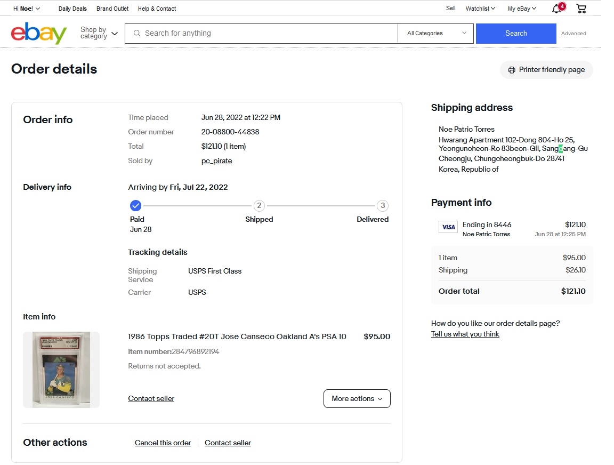Image resolution: width=614 pixels, height=465 pixels.
Task: Click the Shipping address heading
Action: tap(472, 108)
